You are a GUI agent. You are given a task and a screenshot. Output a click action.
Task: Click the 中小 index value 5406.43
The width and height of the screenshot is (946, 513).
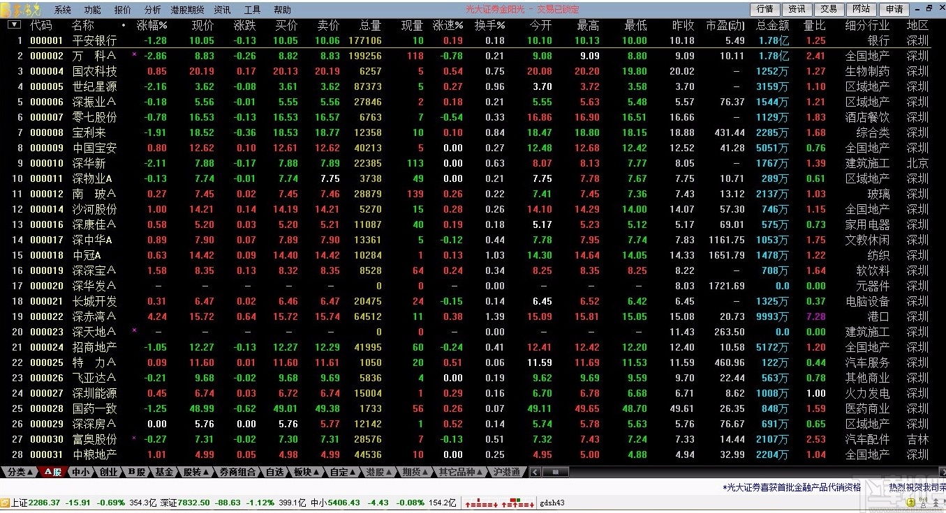click(x=345, y=503)
